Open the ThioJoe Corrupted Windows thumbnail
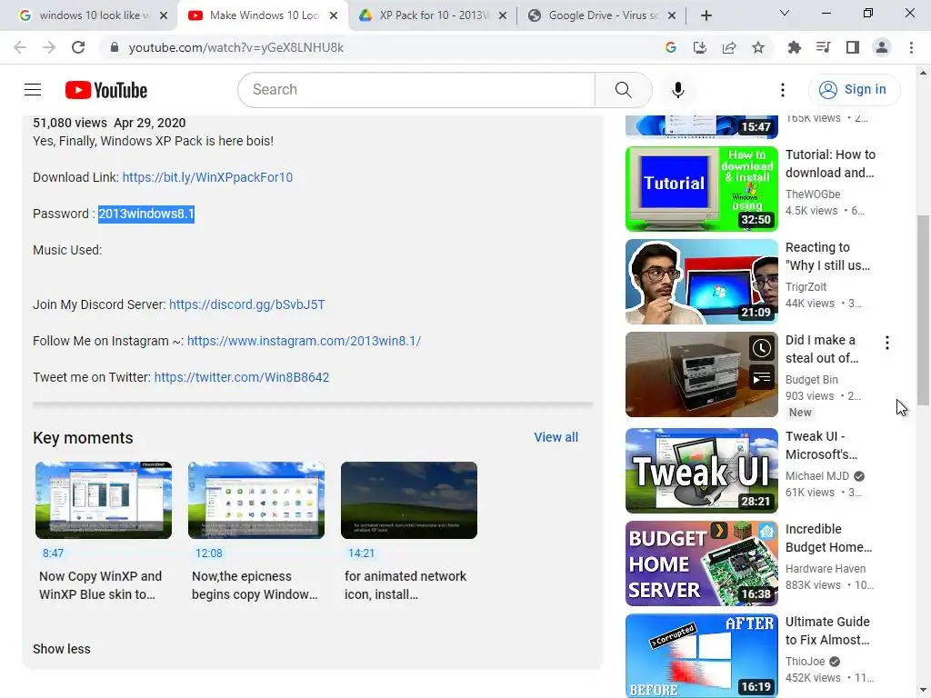 (702, 656)
